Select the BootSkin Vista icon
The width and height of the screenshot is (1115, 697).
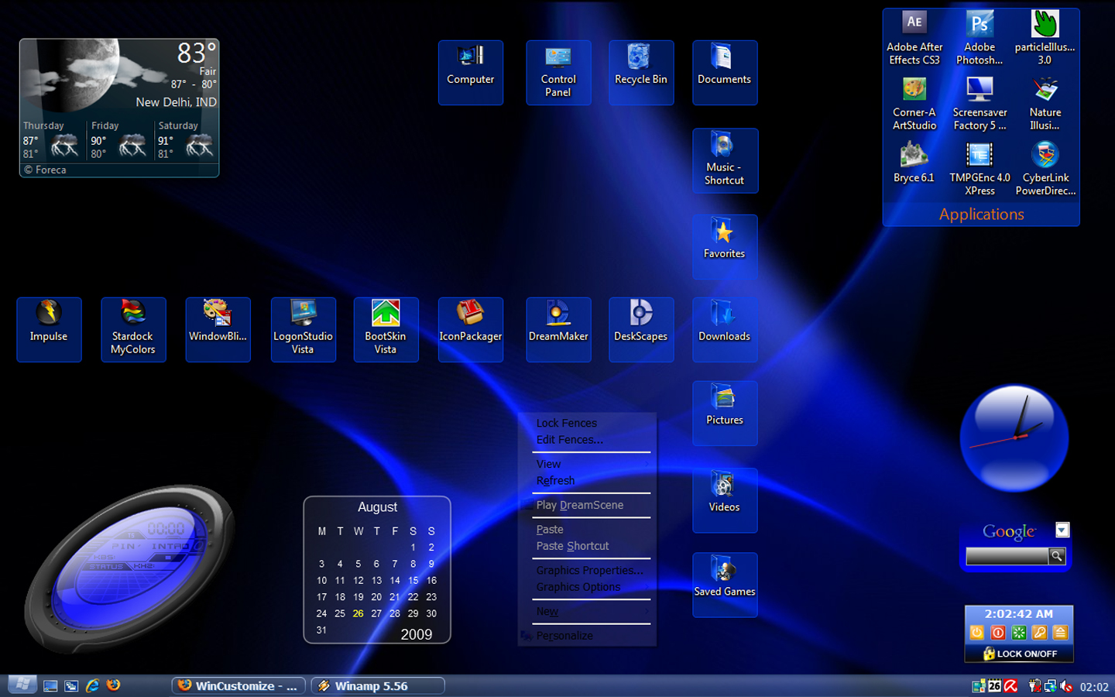click(x=386, y=329)
